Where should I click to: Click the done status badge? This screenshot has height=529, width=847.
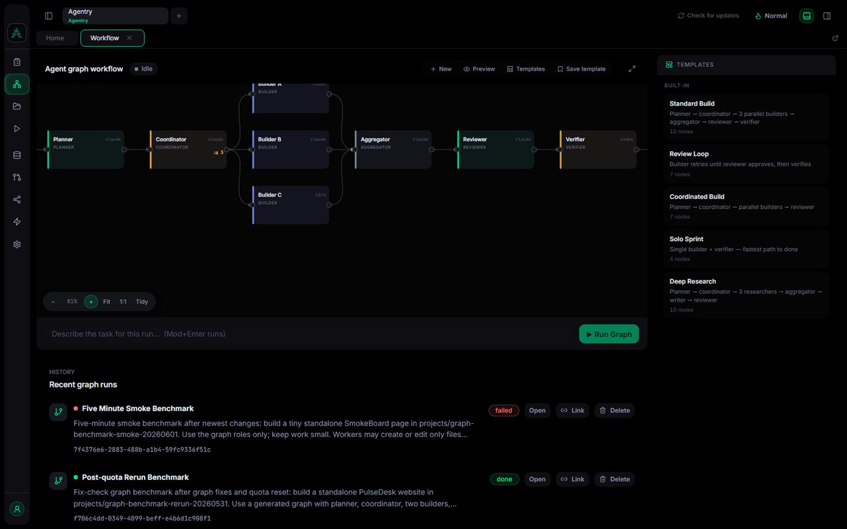(x=505, y=479)
